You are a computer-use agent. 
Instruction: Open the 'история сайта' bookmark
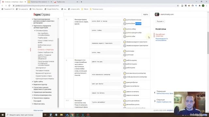pyautogui.click(x=74, y=9)
